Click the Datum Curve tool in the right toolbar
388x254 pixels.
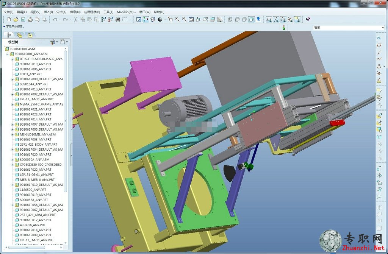point(379,59)
